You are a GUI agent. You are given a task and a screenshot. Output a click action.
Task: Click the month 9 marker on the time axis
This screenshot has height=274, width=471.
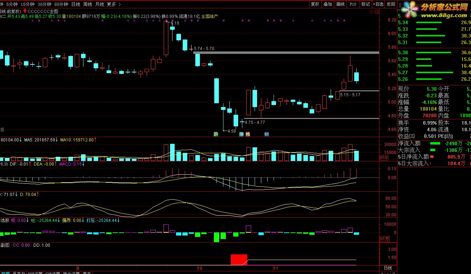78,268
